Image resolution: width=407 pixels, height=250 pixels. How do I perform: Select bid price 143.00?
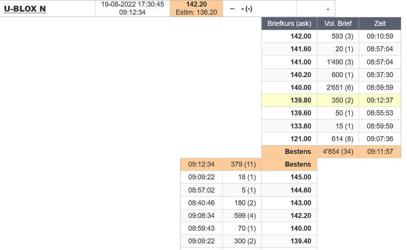pos(301,203)
